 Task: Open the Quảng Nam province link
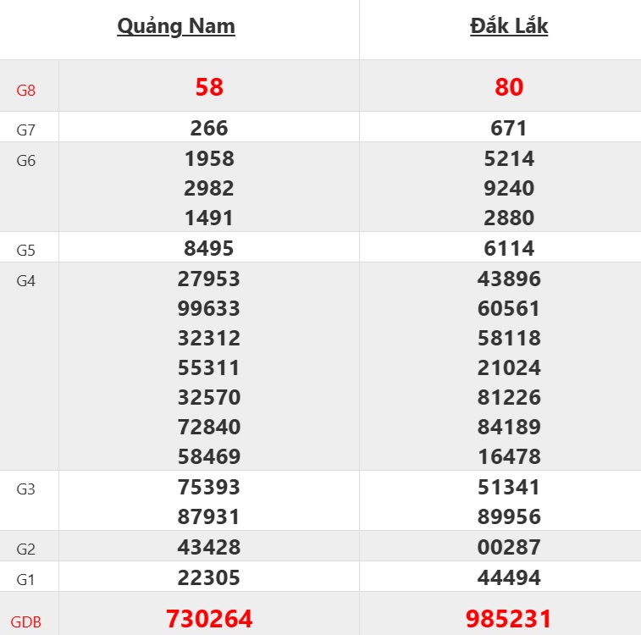[176, 26]
